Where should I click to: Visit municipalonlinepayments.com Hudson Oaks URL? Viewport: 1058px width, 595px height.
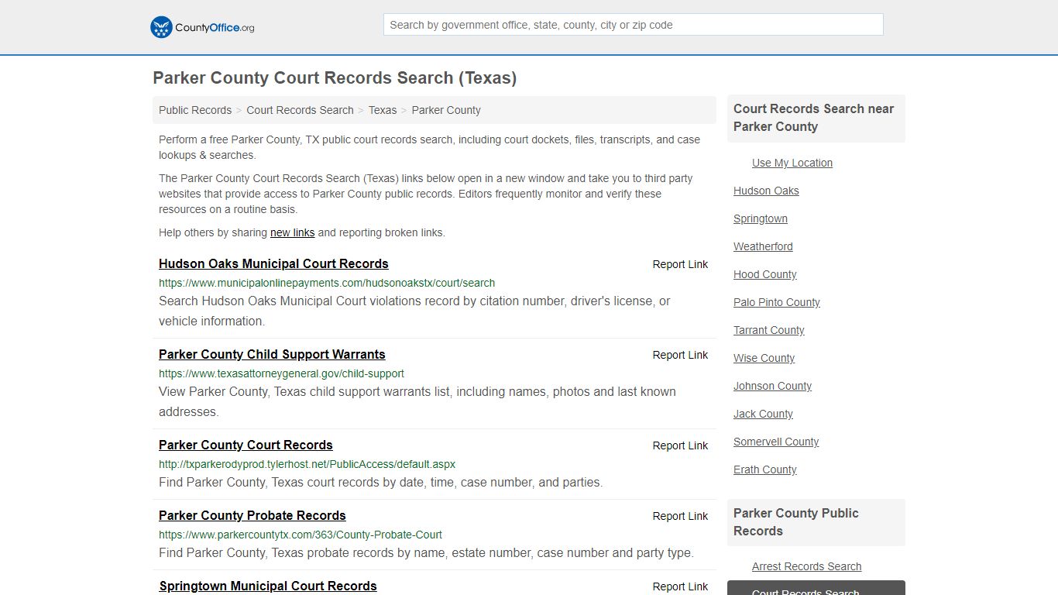tap(327, 283)
